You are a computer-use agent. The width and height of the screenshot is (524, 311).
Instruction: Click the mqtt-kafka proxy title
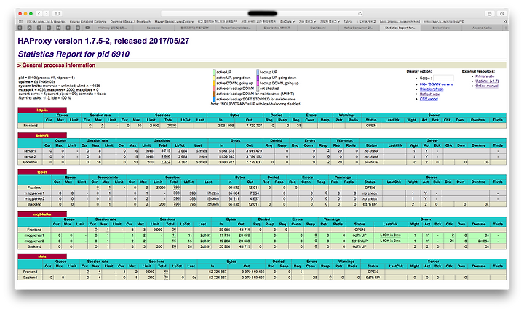[42, 214]
